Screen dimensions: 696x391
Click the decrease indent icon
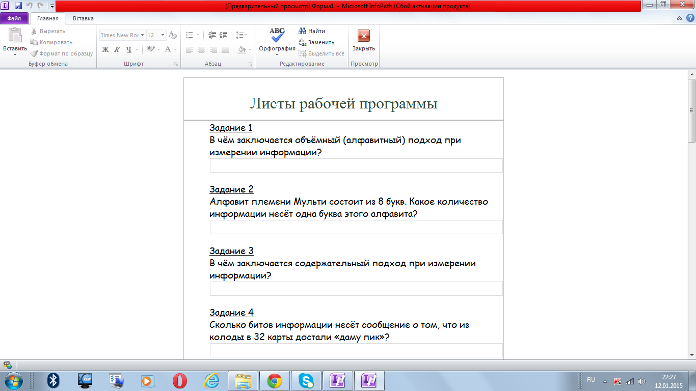[212, 35]
